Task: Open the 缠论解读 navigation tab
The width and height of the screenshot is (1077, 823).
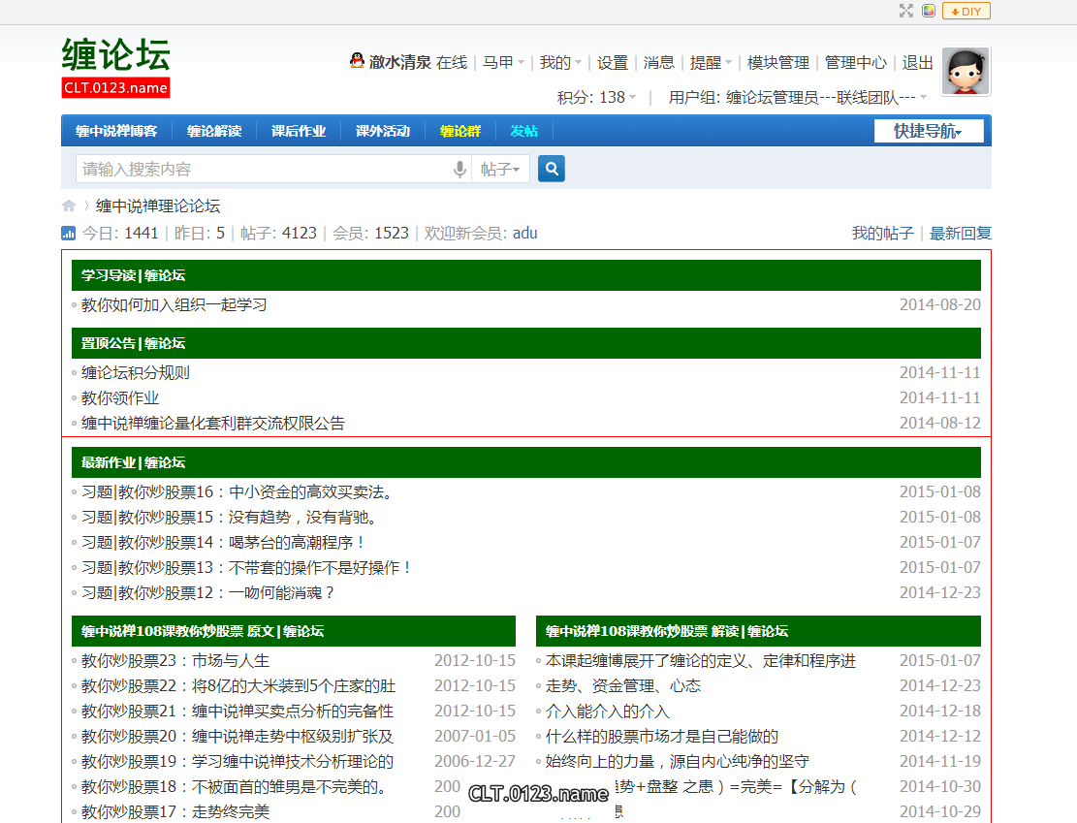Action: click(x=214, y=131)
